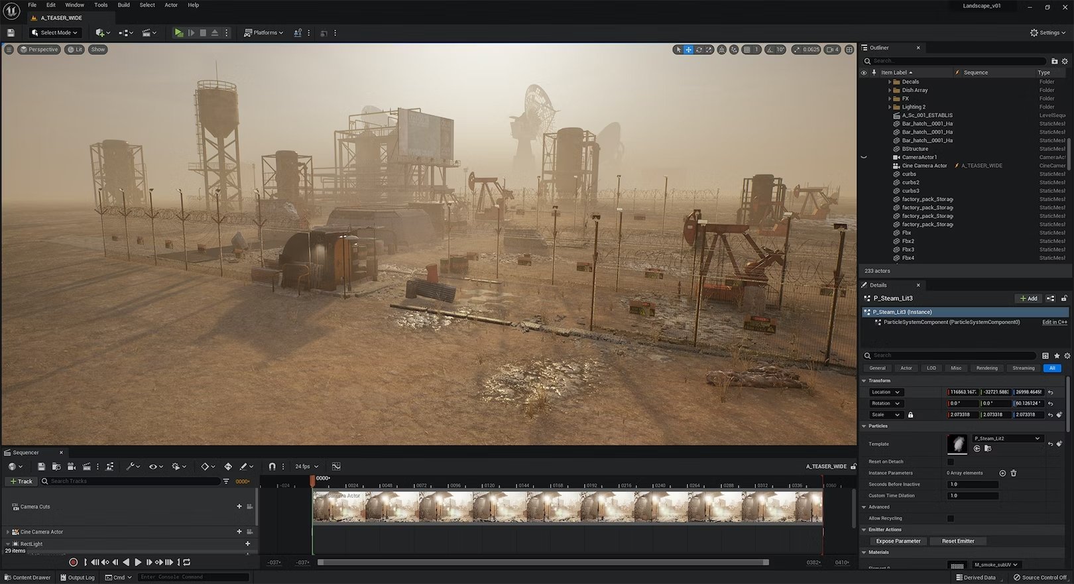Click the Sequencer horizontal range scrollbar
This screenshot has width=1074, height=584.
[x=543, y=562]
